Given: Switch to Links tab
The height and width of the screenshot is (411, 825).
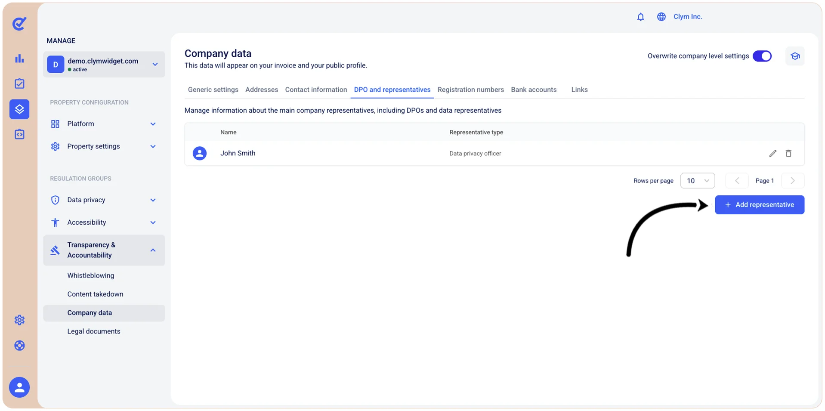Looking at the screenshot, I should (579, 90).
